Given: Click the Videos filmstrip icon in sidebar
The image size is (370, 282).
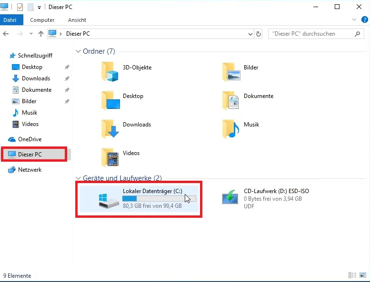Looking at the screenshot, I should (16, 124).
